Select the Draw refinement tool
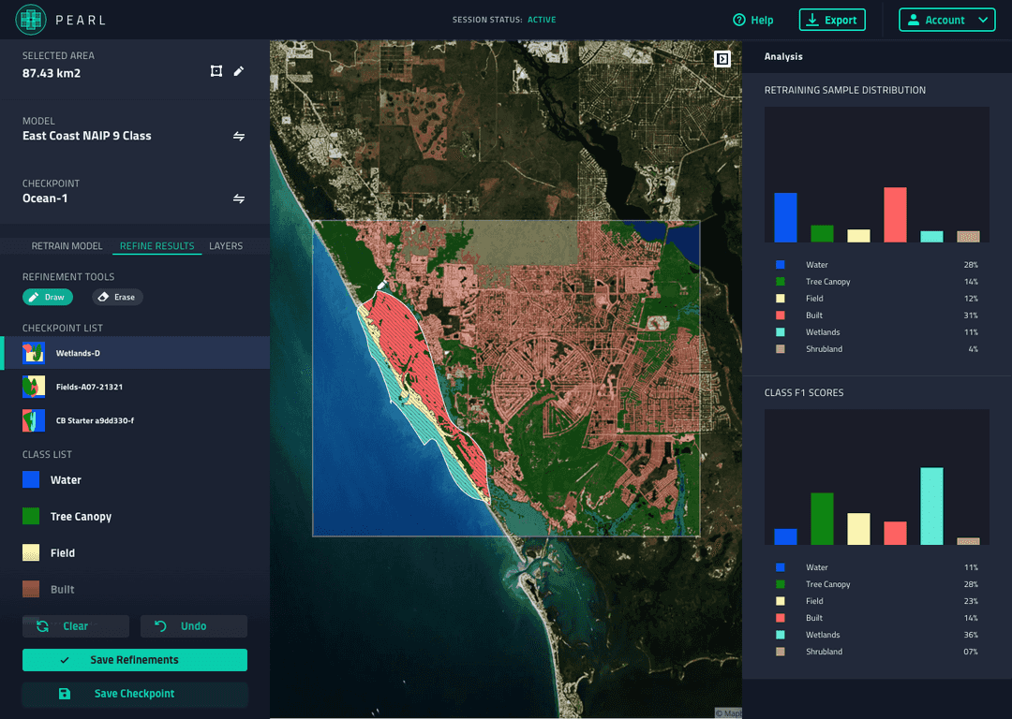The image size is (1012, 719). click(47, 297)
